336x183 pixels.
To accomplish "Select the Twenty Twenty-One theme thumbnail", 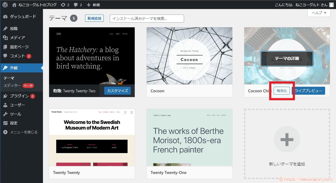I will [189, 137].
